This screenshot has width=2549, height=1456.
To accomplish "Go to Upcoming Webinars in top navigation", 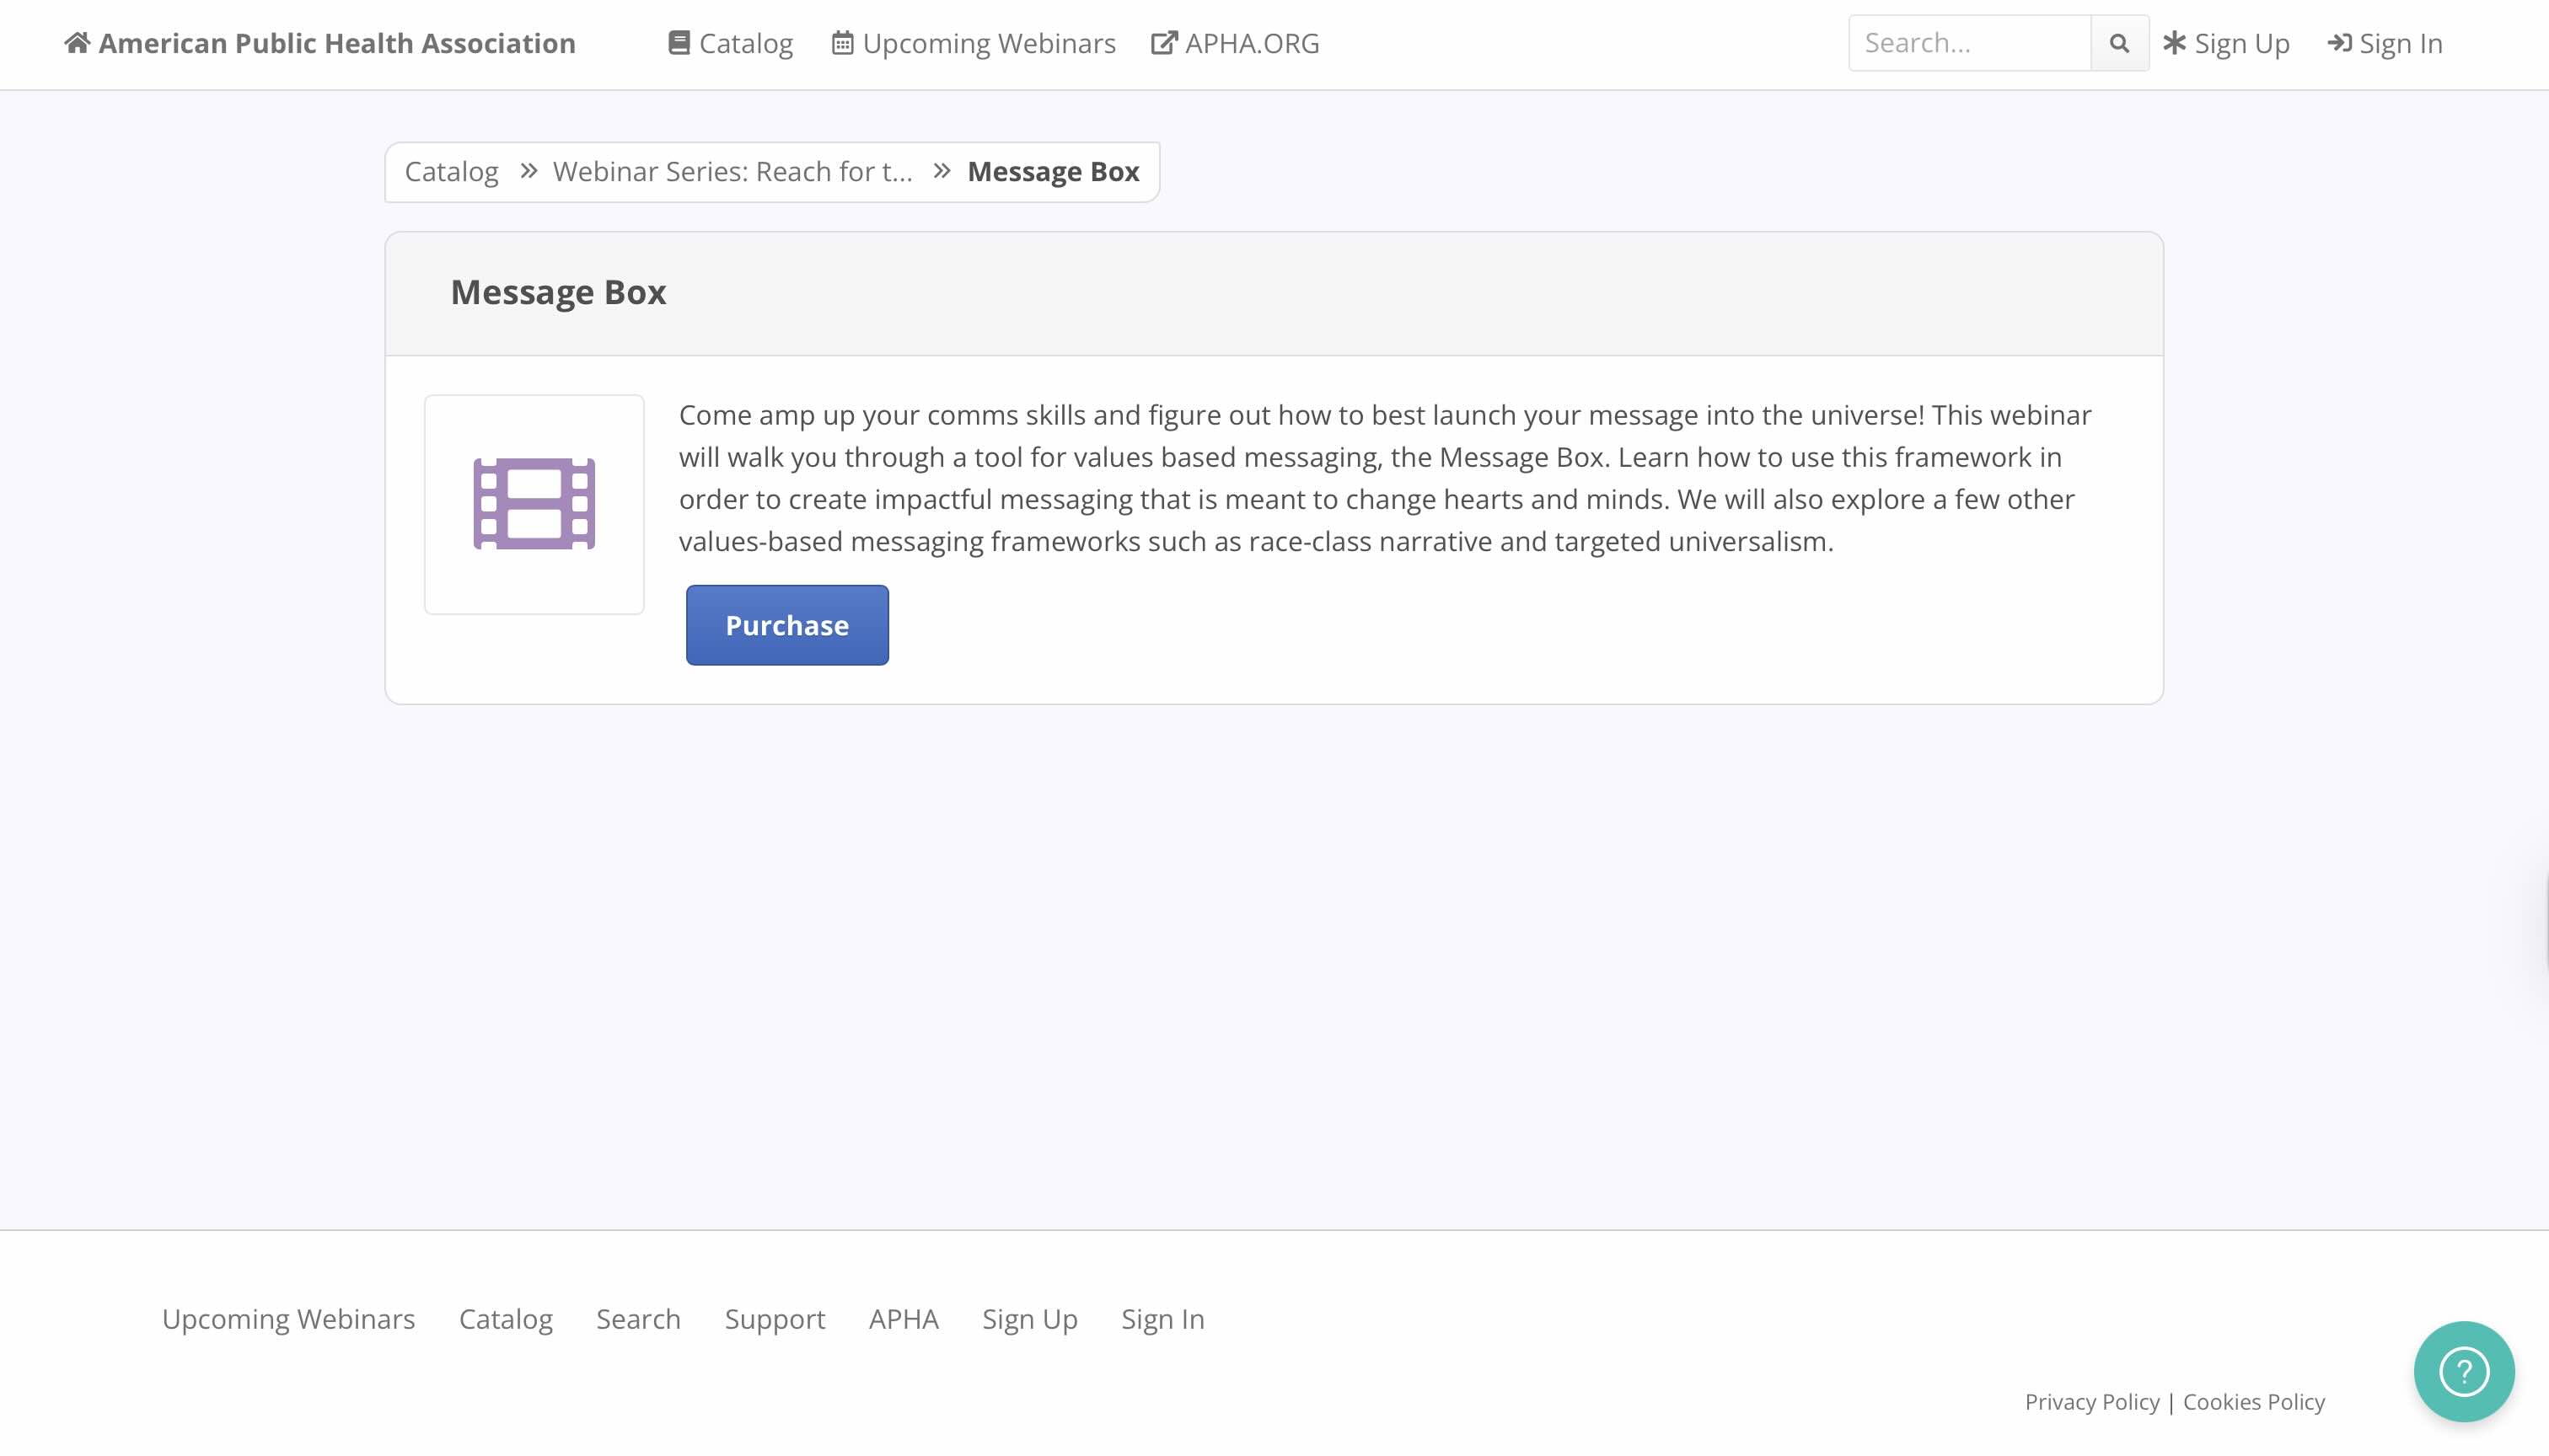I will click(x=974, y=43).
